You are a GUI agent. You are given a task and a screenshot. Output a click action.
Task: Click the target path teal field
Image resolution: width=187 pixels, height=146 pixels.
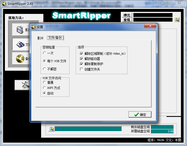(x=88, y=129)
